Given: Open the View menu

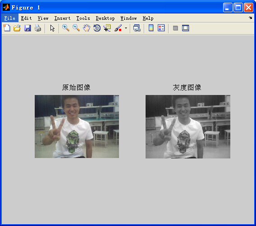Looking at the screenshot, I should tap(43, 18).
